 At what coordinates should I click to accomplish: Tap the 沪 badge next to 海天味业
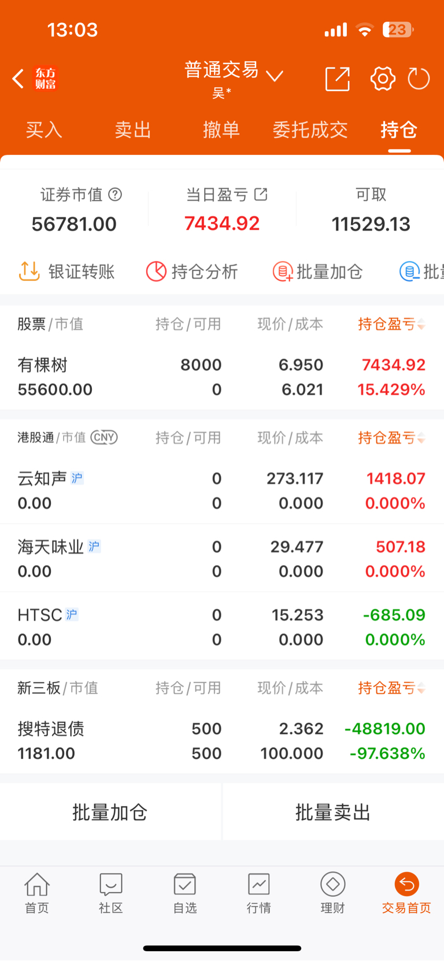point(94,546)
